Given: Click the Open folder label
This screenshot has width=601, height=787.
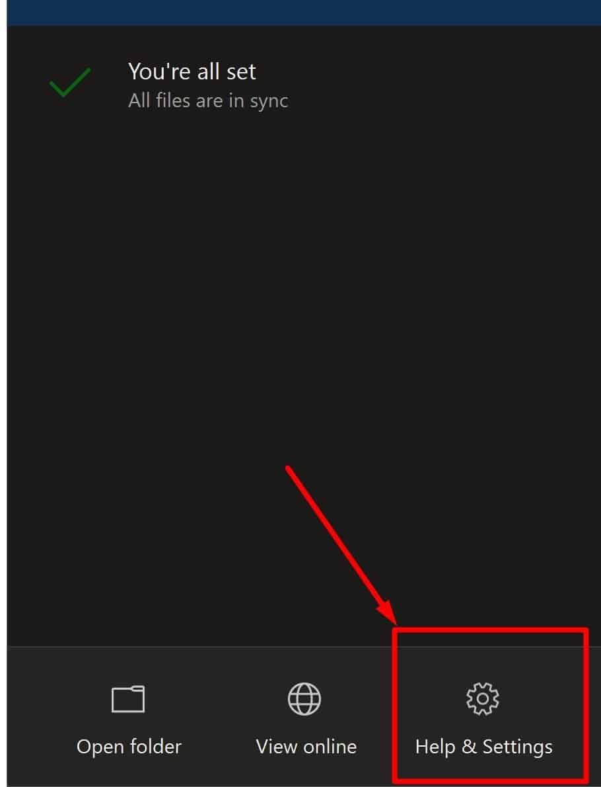Looking at the screenshot, I should (x=129, y=747).
